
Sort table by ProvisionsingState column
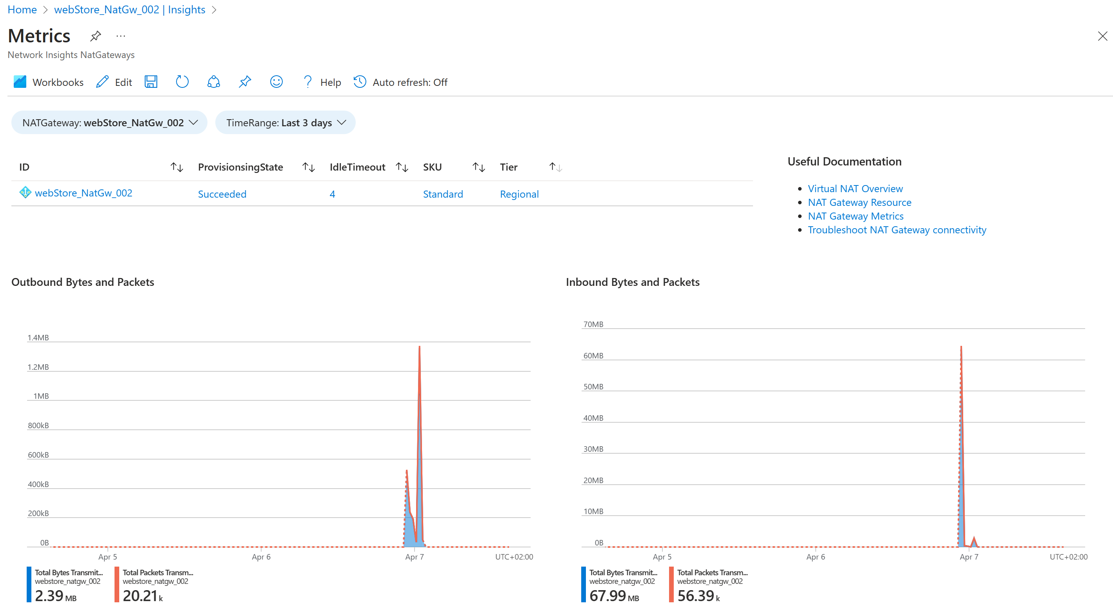[x=308, y=167]
